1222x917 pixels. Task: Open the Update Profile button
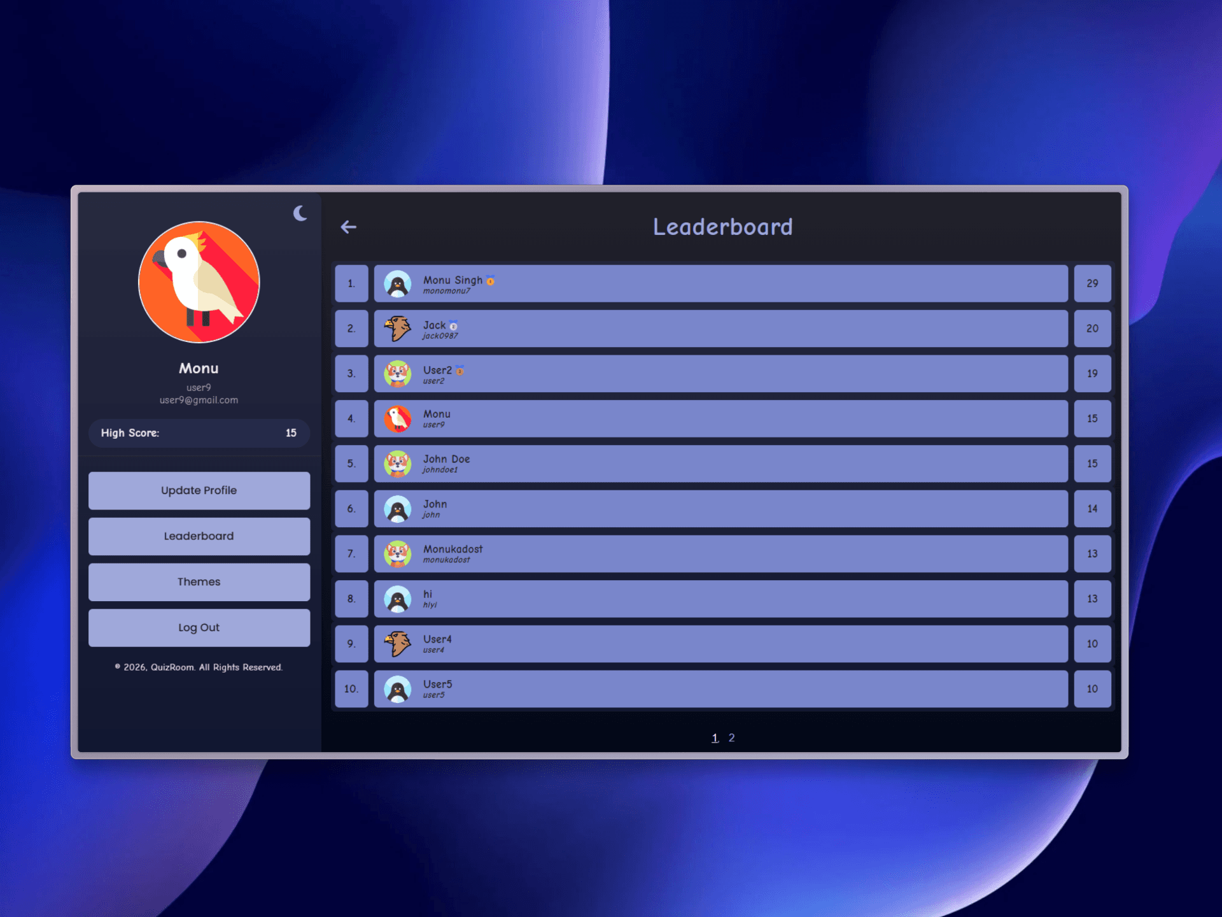click(x=199, y=490)
